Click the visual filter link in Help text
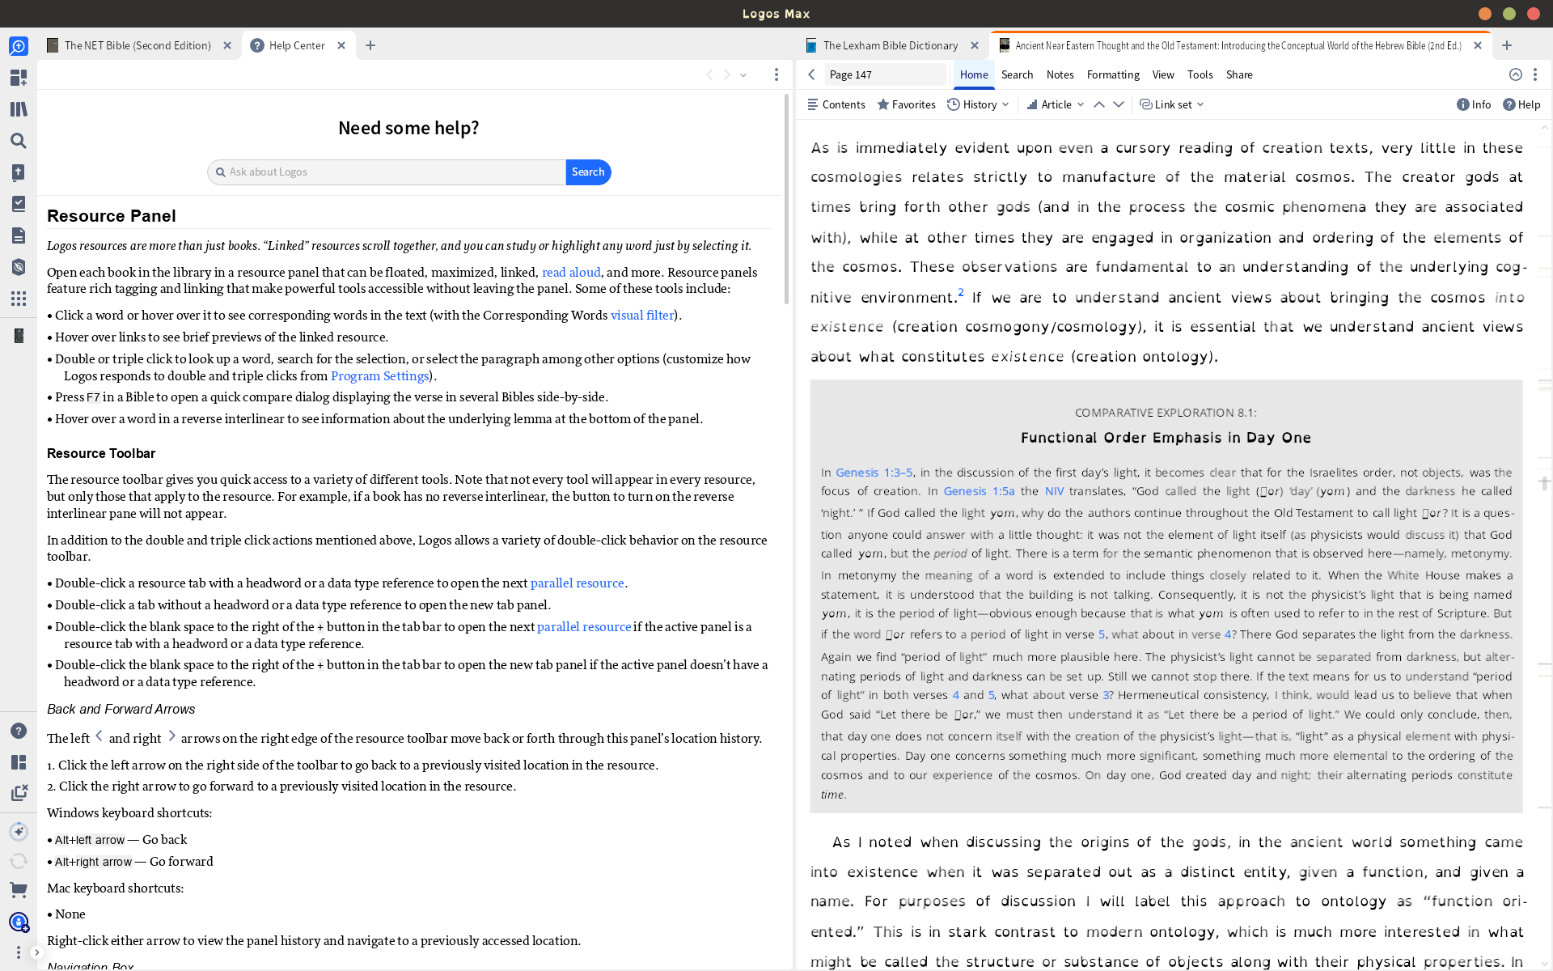Viewport: 1553px width, 971px height. click(642, 315)
